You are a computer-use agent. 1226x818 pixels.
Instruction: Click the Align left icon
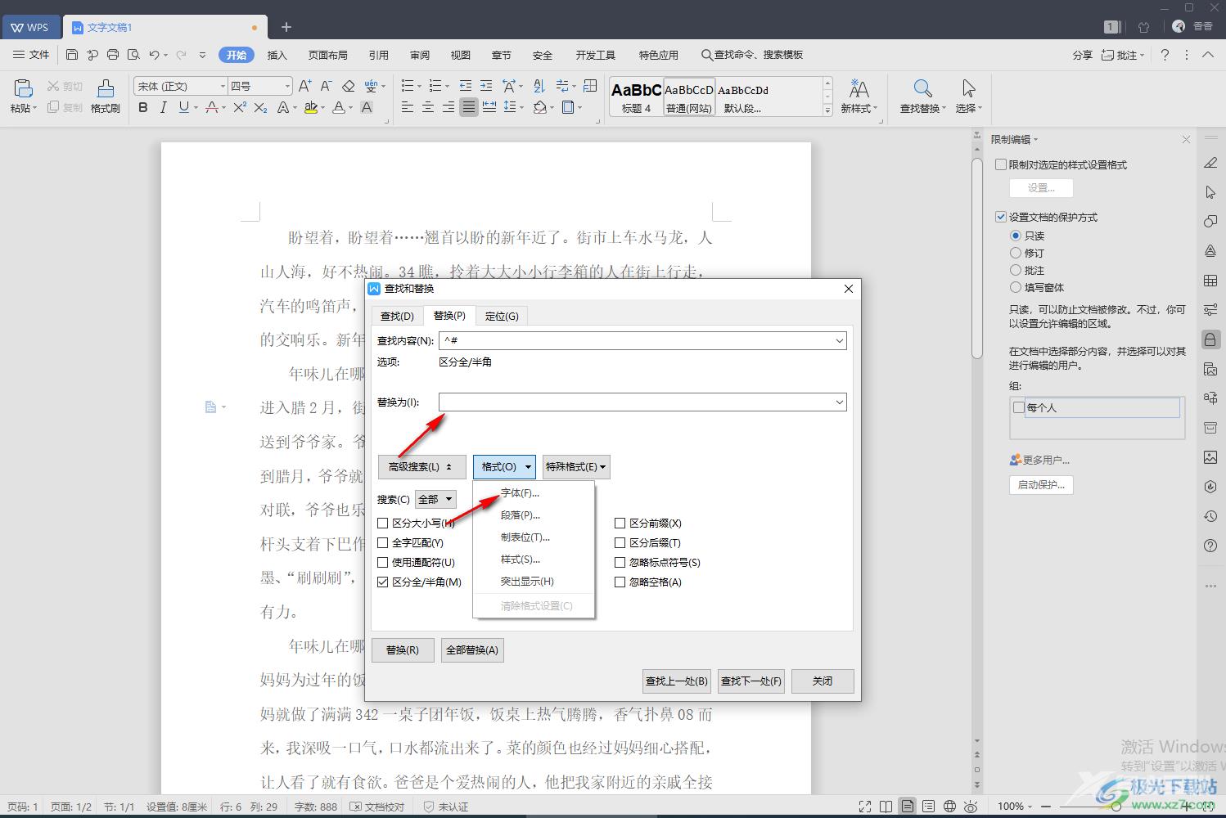click(x=408, y=107)
